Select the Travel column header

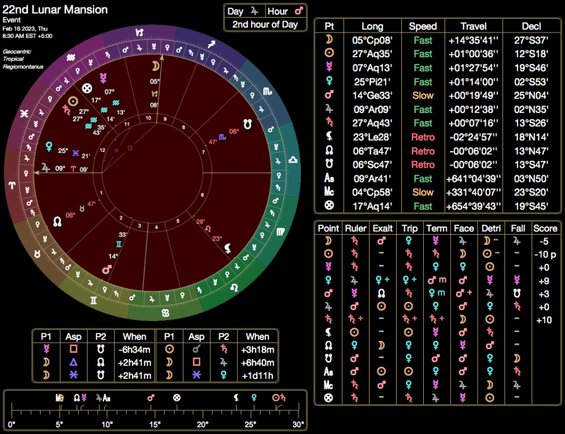[x=475, y=26]
